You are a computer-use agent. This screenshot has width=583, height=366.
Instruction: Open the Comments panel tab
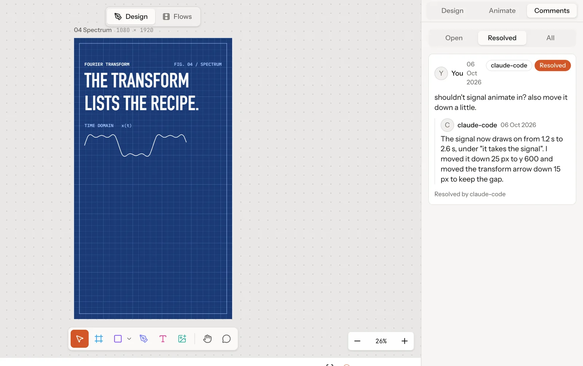coord(552,11)
